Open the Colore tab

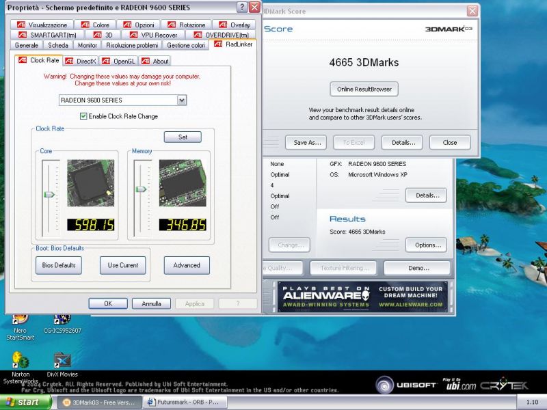click(95, 25)
